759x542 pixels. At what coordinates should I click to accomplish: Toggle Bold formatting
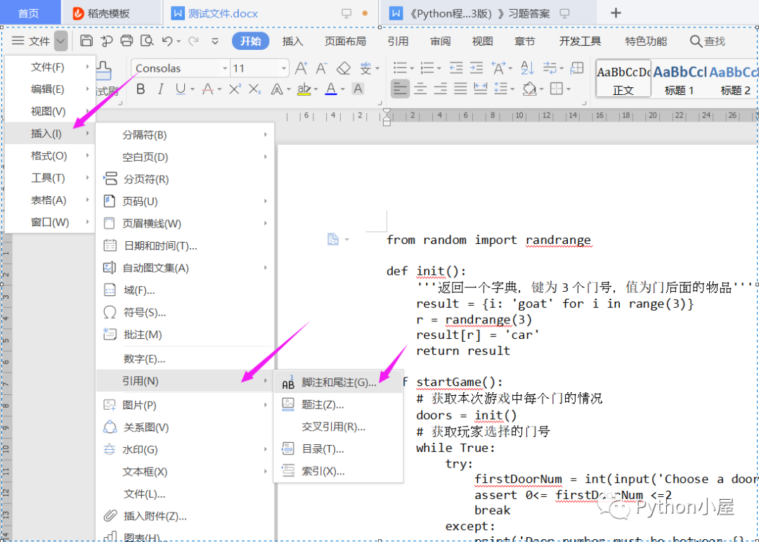coord(141,89)
